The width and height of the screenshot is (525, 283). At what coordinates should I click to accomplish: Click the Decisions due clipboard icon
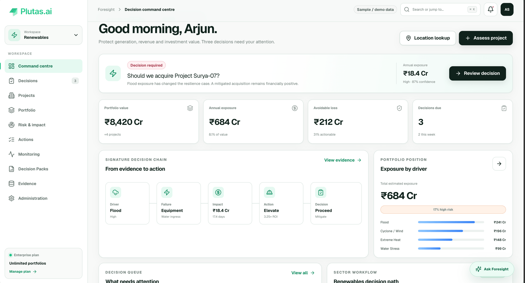point(504,108)
